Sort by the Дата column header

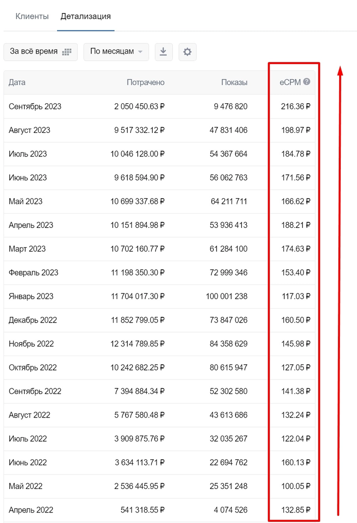click(17, 82)
